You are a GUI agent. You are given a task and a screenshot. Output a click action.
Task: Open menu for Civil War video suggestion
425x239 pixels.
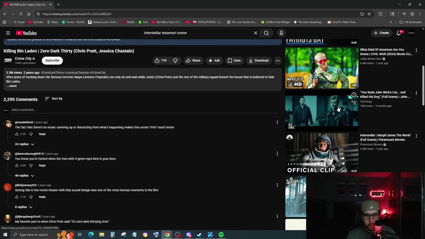click(416, 50)
